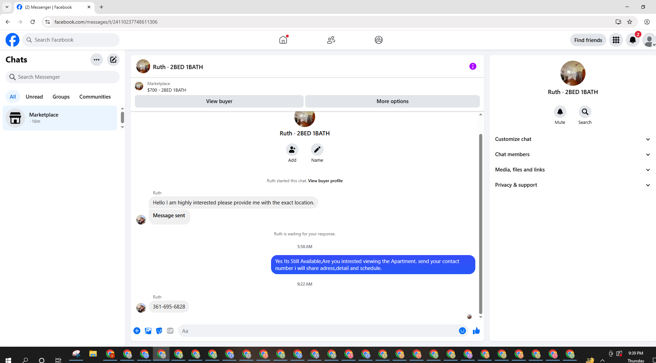Open the account profile picture menu
Screen dimensions: 656x363
(x=649, y=40)
